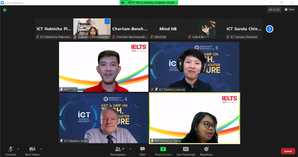The height and width of the screenshot is (157, 298).
Task: Expand participants options arrow
Action: pos(130,149)
